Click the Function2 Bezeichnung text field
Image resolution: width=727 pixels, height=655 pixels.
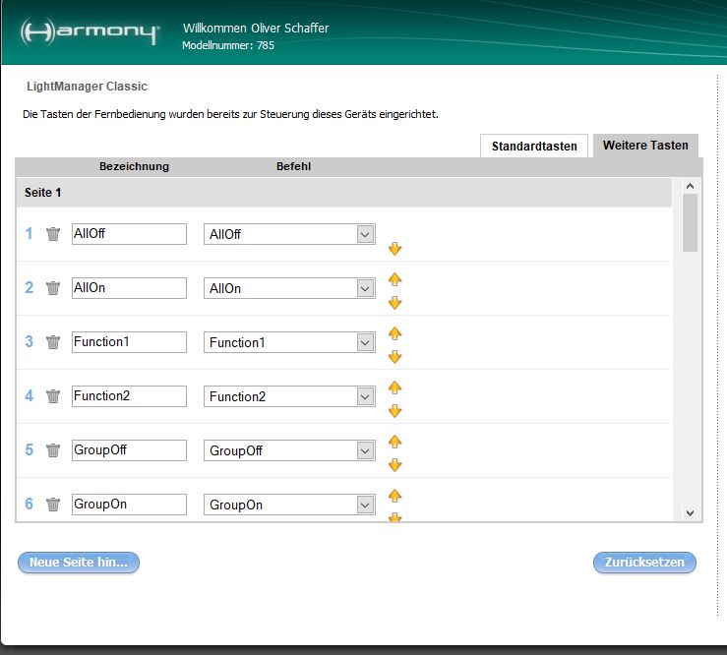tap(129, 396)
